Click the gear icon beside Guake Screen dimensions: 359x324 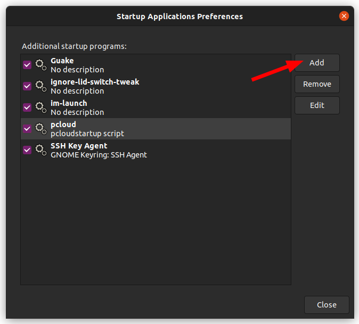(x=41, y=65)
